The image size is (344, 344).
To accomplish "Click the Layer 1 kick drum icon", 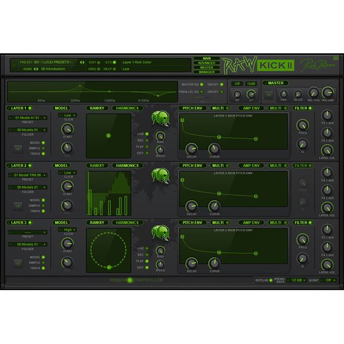I will click(161, 118).
